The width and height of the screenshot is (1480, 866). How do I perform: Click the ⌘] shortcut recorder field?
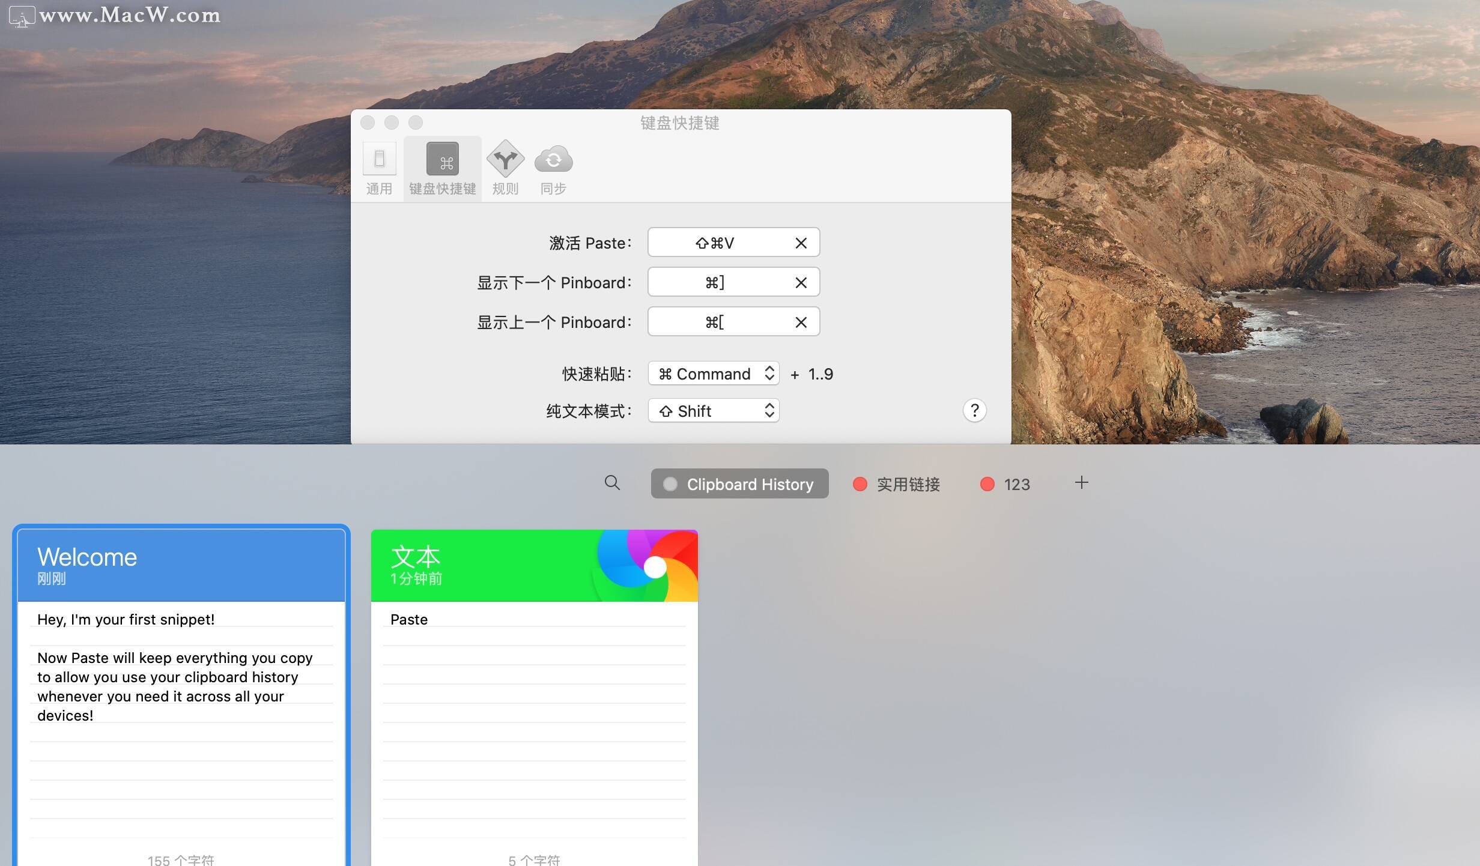pyautogui.click(x=733, y=282)
